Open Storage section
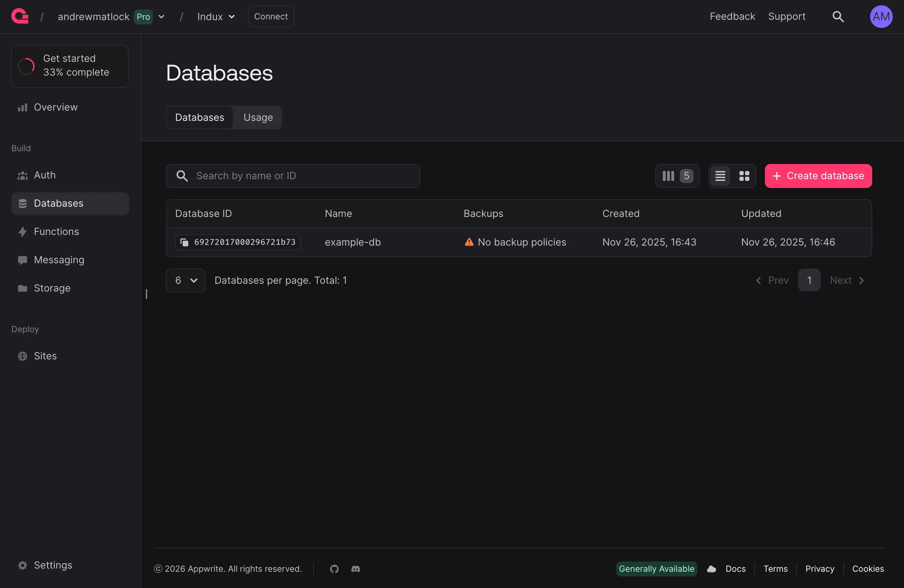The image size is (904, 588). tap(70, 288)
